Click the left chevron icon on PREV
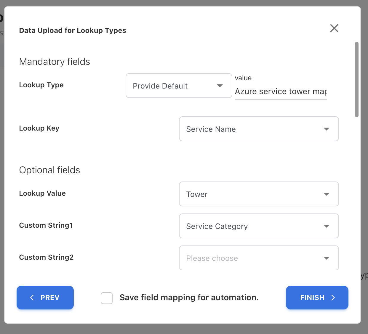 click(x=32, y=298)
